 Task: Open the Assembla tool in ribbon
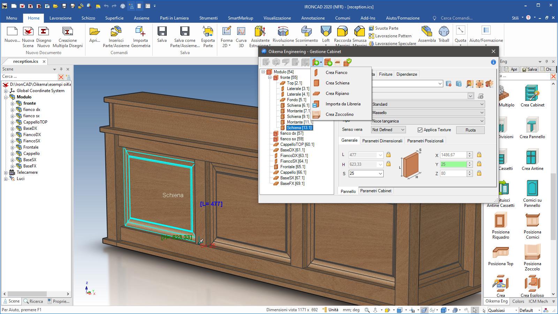(x=427, y=32)
